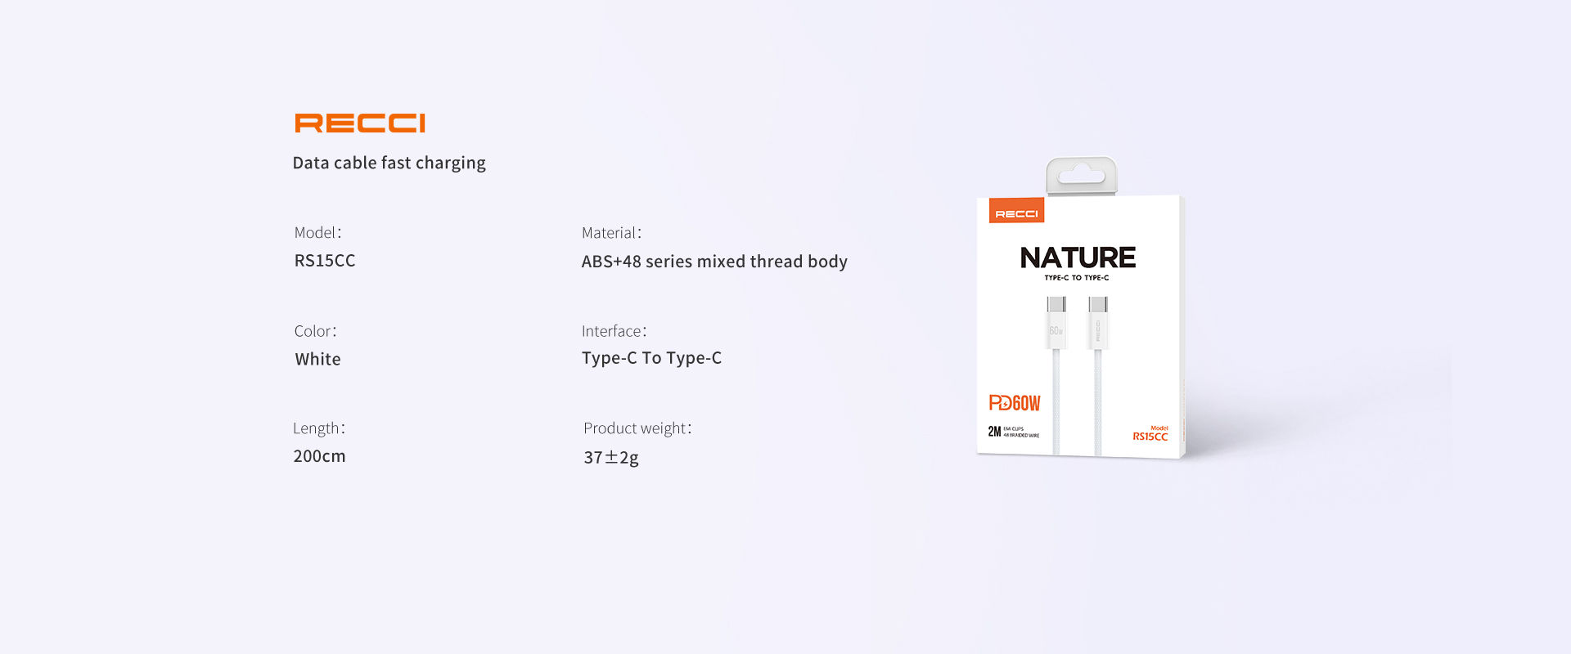
Task: Click the 37±2g weight value
Action: click(610, 458)
